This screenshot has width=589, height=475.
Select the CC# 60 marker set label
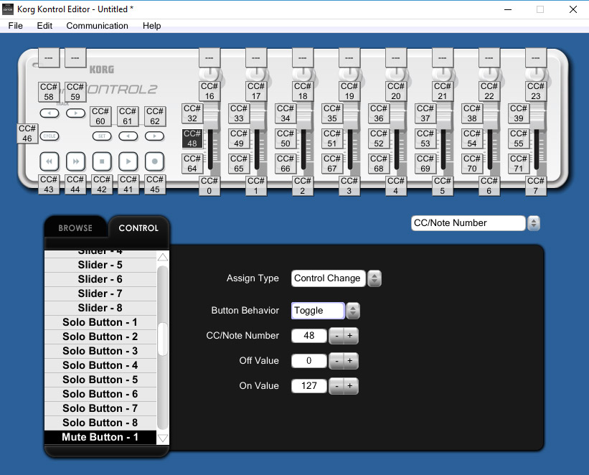click(x=100, y=116)
